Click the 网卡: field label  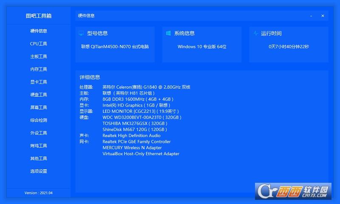pos(84,142)
